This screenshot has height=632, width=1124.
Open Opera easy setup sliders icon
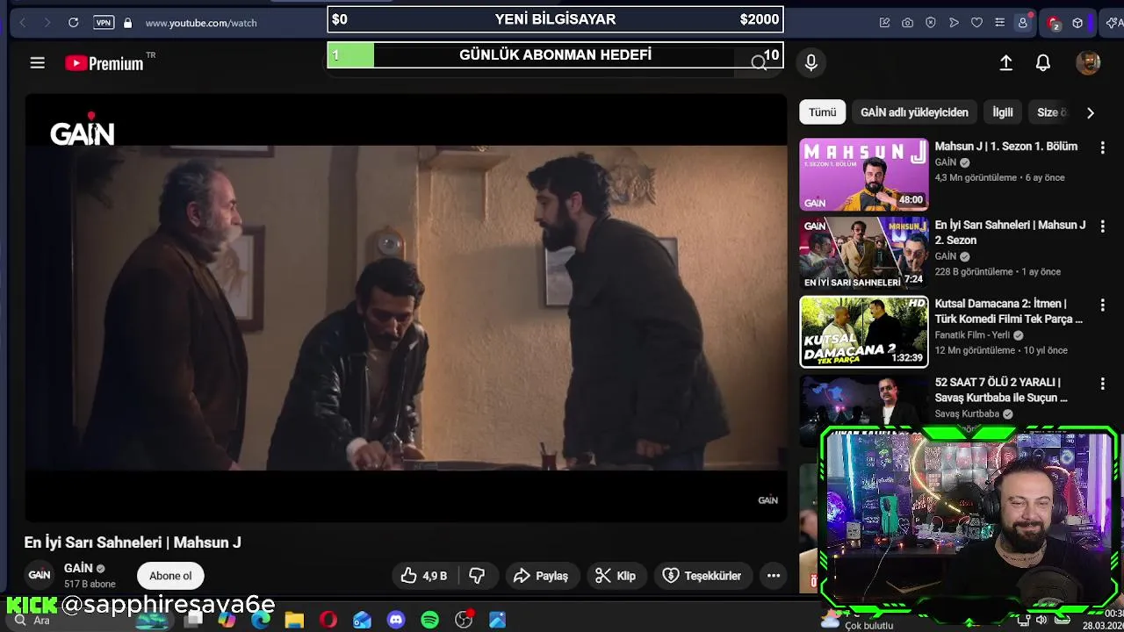[999, 23]
